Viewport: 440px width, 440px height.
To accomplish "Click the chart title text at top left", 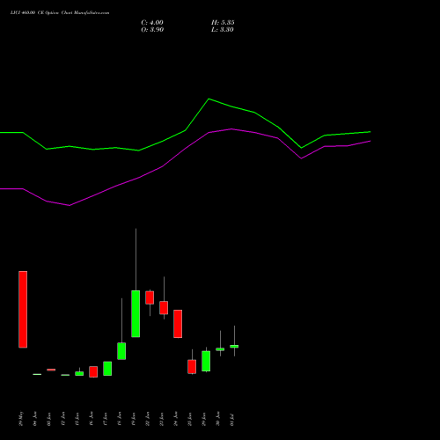I will (x=60, y=13).
